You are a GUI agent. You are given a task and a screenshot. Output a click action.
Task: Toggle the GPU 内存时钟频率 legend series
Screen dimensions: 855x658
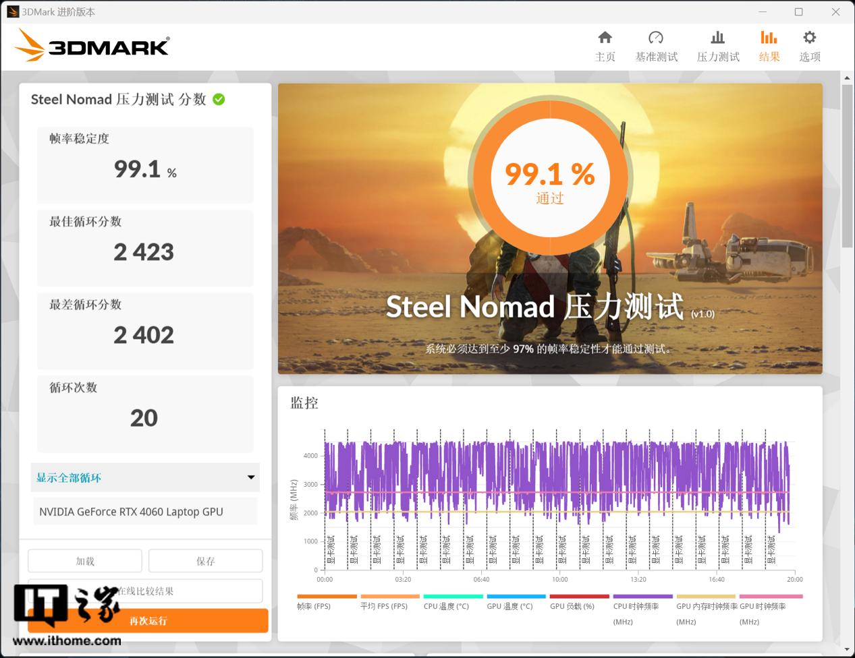coord(707,610)
